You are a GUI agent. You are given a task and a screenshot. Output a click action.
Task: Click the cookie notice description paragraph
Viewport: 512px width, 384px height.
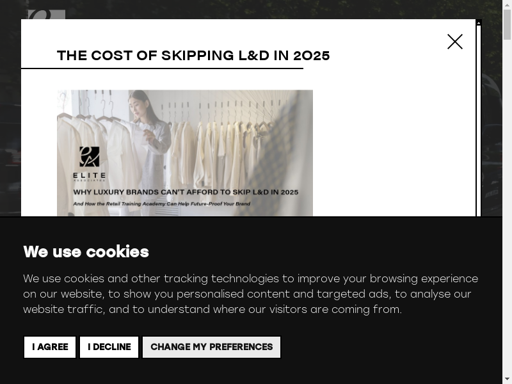[250, 294]
